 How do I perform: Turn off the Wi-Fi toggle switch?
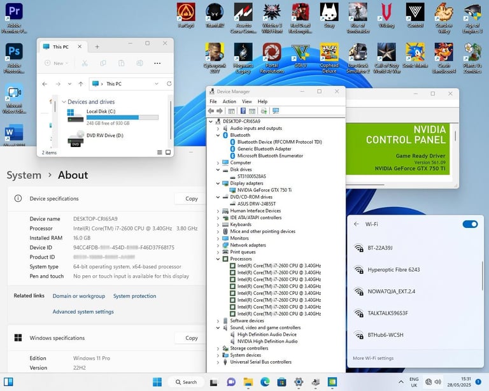pos(470,224)
